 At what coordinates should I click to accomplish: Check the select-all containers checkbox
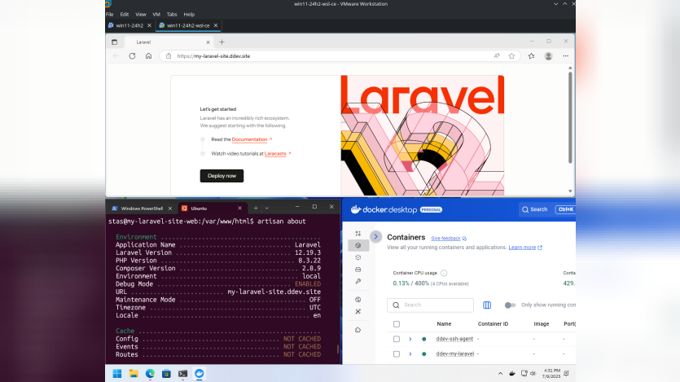pyautogui.click(x=397, y=324)
